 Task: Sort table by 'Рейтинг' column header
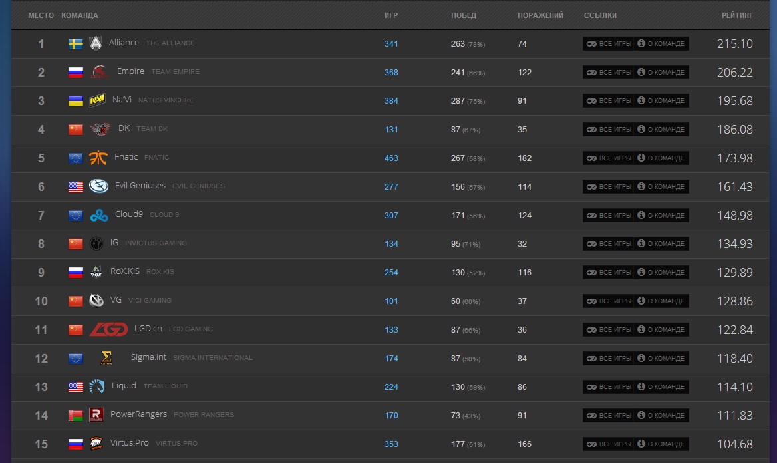click(737, 15)
